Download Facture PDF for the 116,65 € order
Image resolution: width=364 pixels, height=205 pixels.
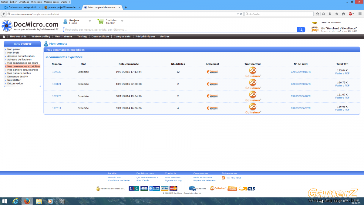point(342,110)
